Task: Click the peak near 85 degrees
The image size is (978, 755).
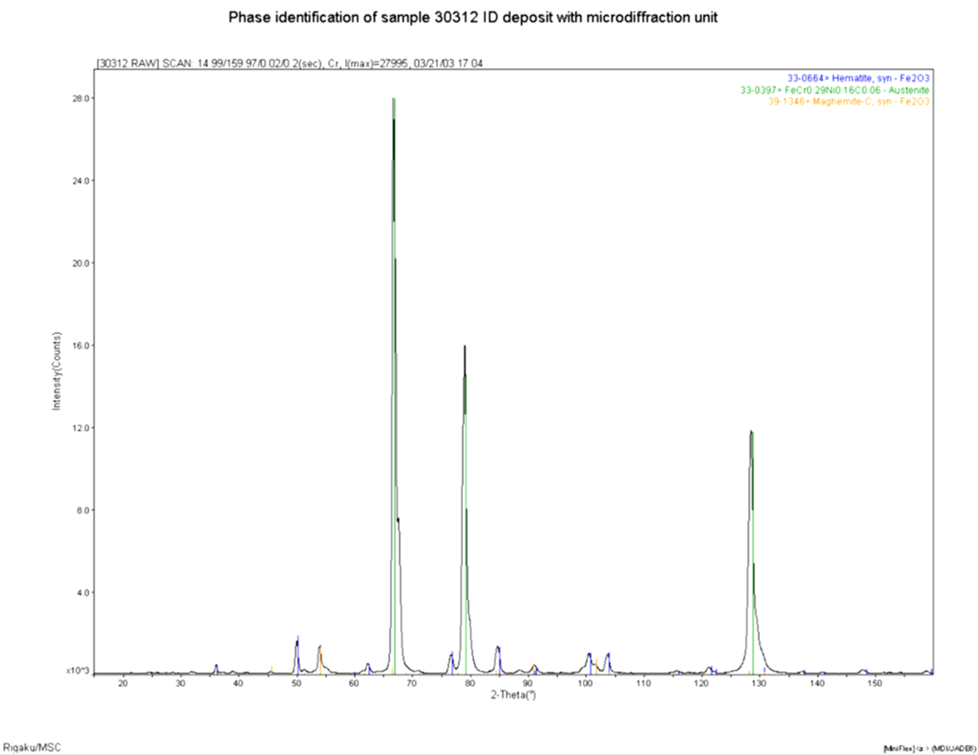Action: point(498,647)
